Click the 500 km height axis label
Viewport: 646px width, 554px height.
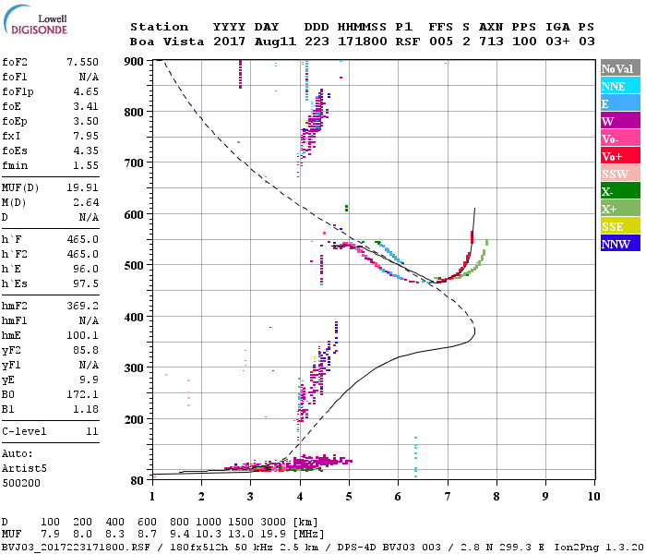coord(134,266)
